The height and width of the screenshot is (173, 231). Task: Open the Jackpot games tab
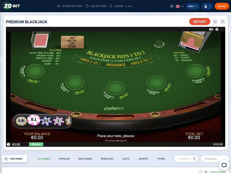click(143, 159)
